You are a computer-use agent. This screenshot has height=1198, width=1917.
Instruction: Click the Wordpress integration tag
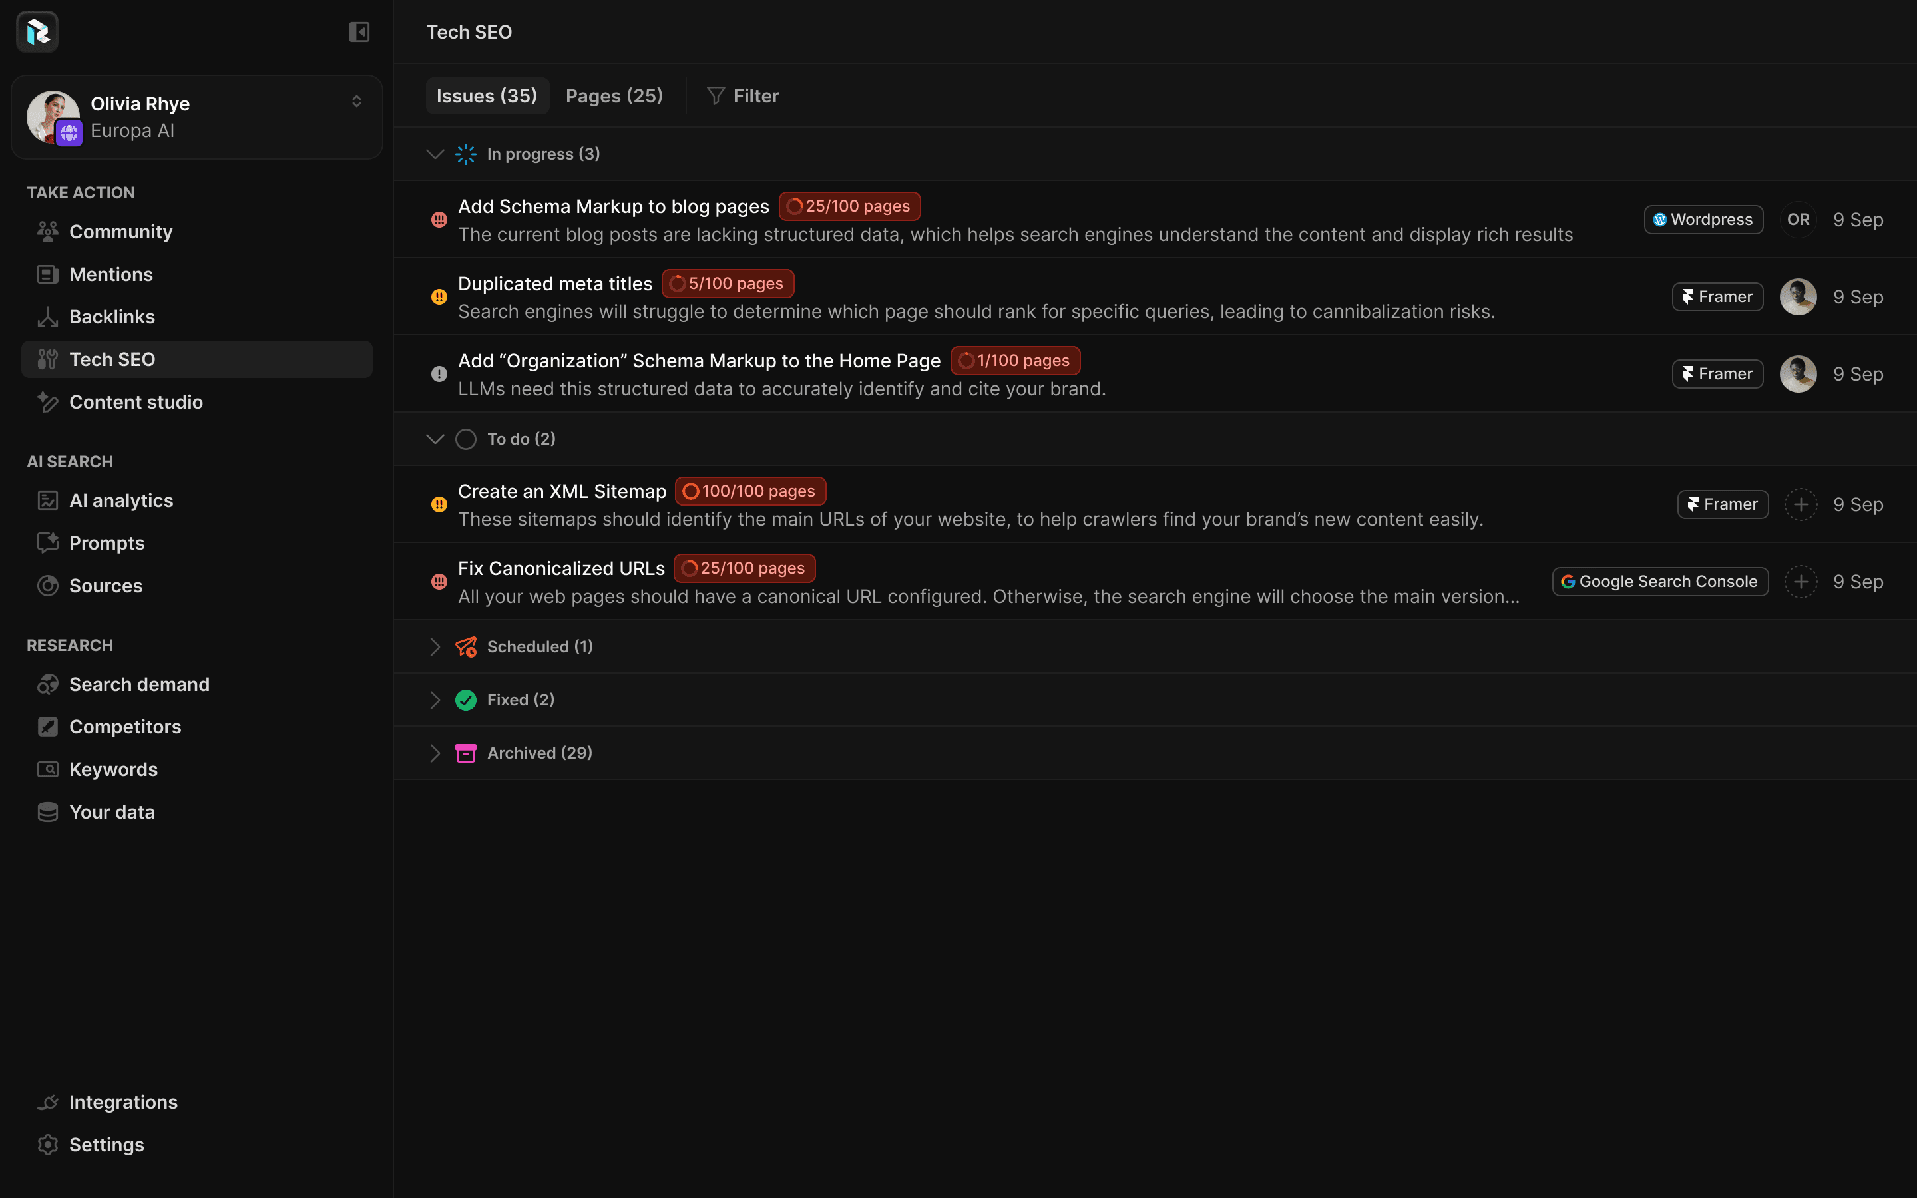[x=1703, y=220]
